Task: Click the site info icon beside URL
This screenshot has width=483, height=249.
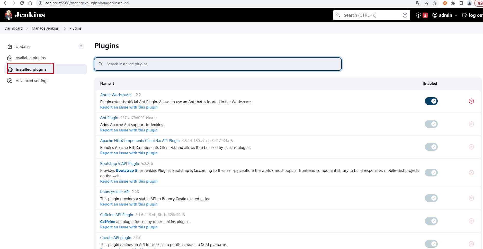Action: coord(40,3)
